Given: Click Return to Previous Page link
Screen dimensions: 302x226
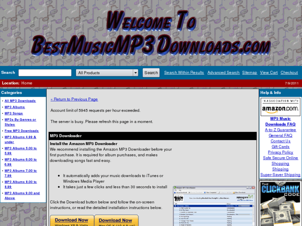Looking at the screenshot, I should pyautogui.click(x=74, y=99).
